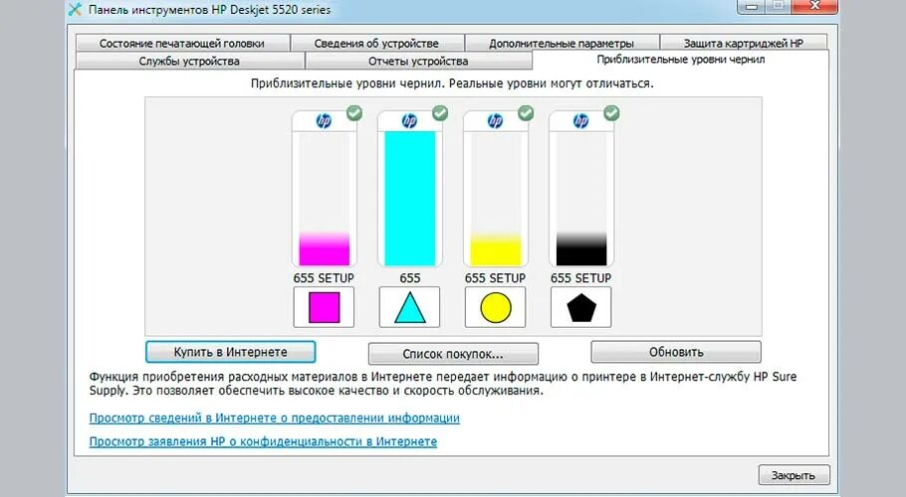Open Список покупок... button

453,354
